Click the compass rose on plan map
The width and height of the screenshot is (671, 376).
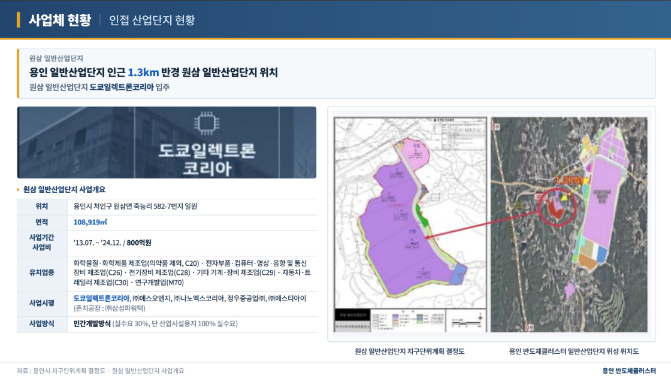480,317
